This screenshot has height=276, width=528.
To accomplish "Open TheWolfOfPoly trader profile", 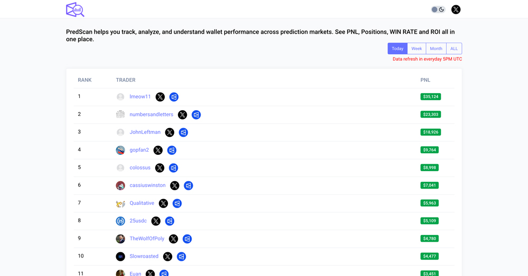I will coord(147,239).
